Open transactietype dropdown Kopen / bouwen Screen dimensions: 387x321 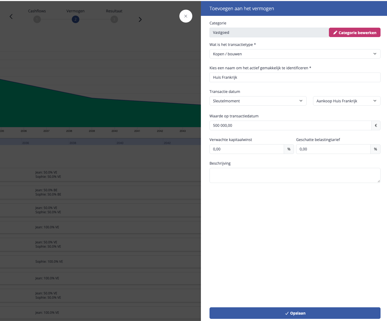[x=295, y=54]
